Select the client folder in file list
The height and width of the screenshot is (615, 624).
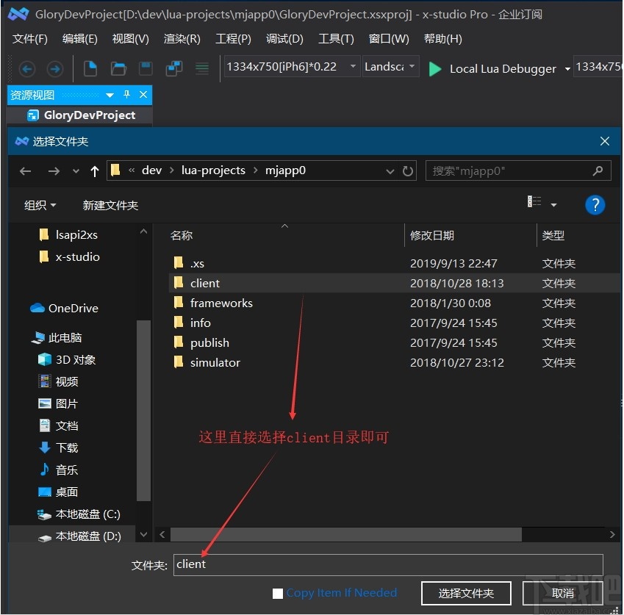(205, 283)
